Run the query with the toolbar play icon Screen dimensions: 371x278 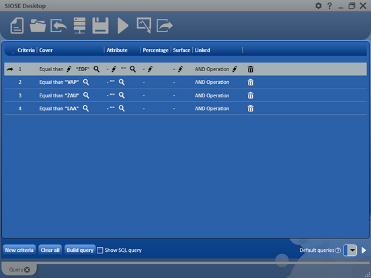pos(123,26)
